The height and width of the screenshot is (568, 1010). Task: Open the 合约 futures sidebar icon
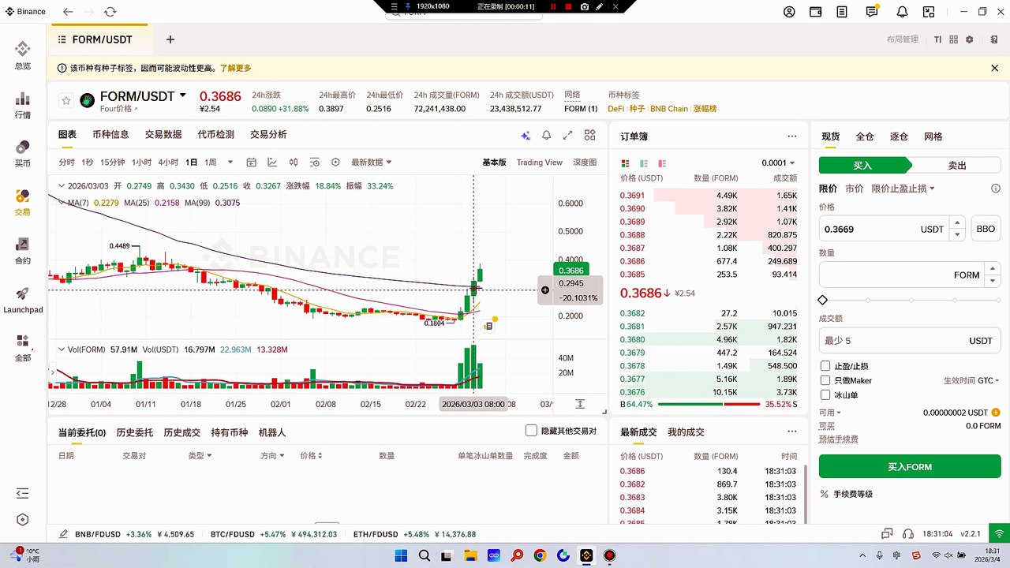pos(22,250)
